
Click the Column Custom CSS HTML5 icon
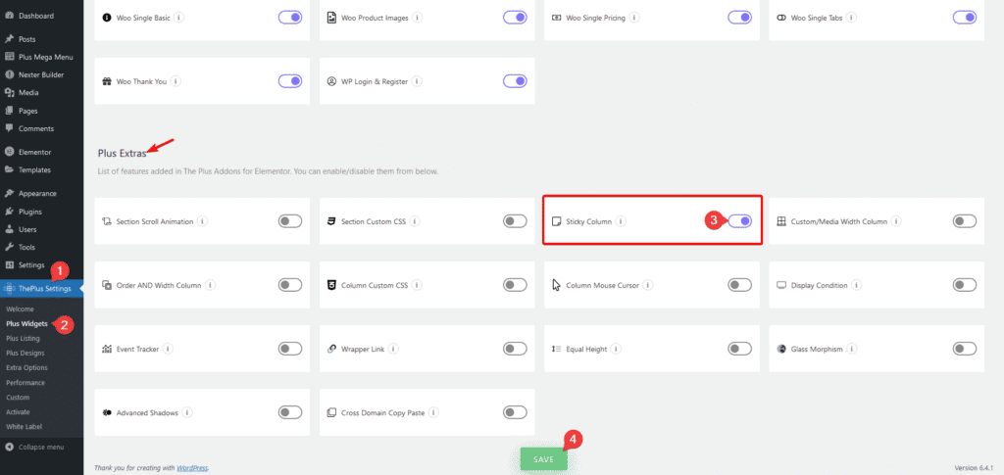[332, 285]
